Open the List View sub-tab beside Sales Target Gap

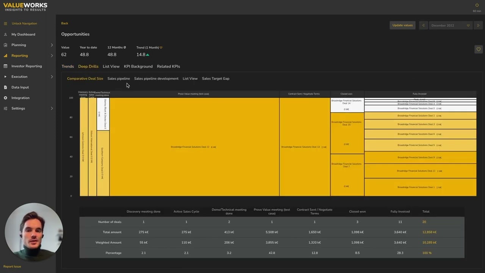pyautogui.click(x=190, y=78)
